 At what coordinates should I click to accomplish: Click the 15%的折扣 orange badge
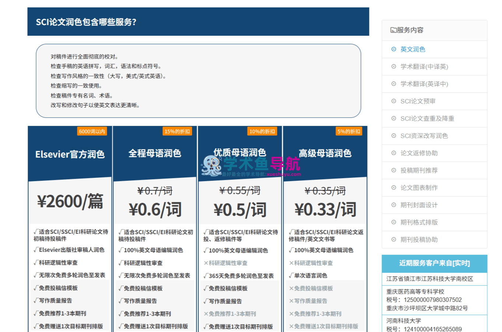pyautogui.click(x=177, y=131)
